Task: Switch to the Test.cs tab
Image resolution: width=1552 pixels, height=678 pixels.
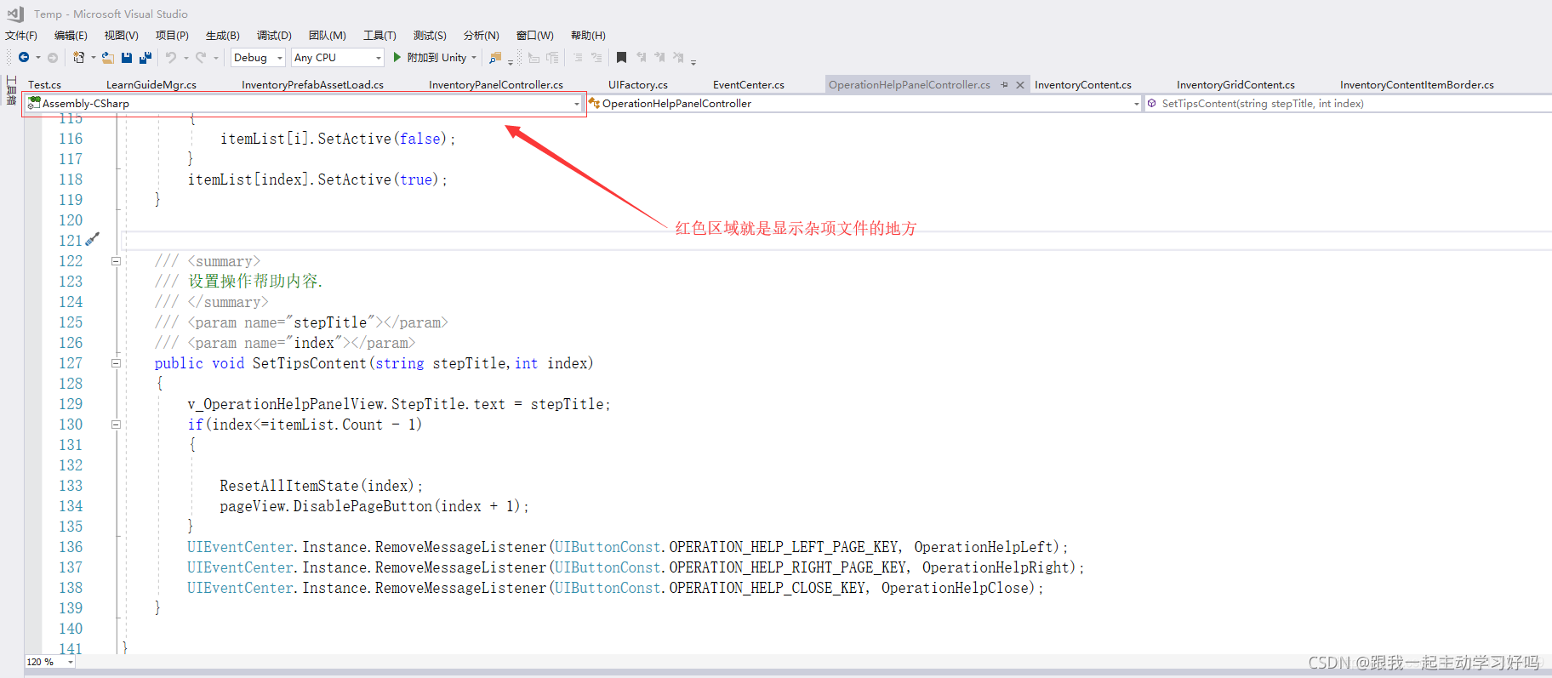Action: coord(44,85)
